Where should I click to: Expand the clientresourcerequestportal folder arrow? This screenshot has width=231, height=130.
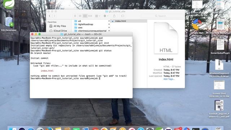109,31
